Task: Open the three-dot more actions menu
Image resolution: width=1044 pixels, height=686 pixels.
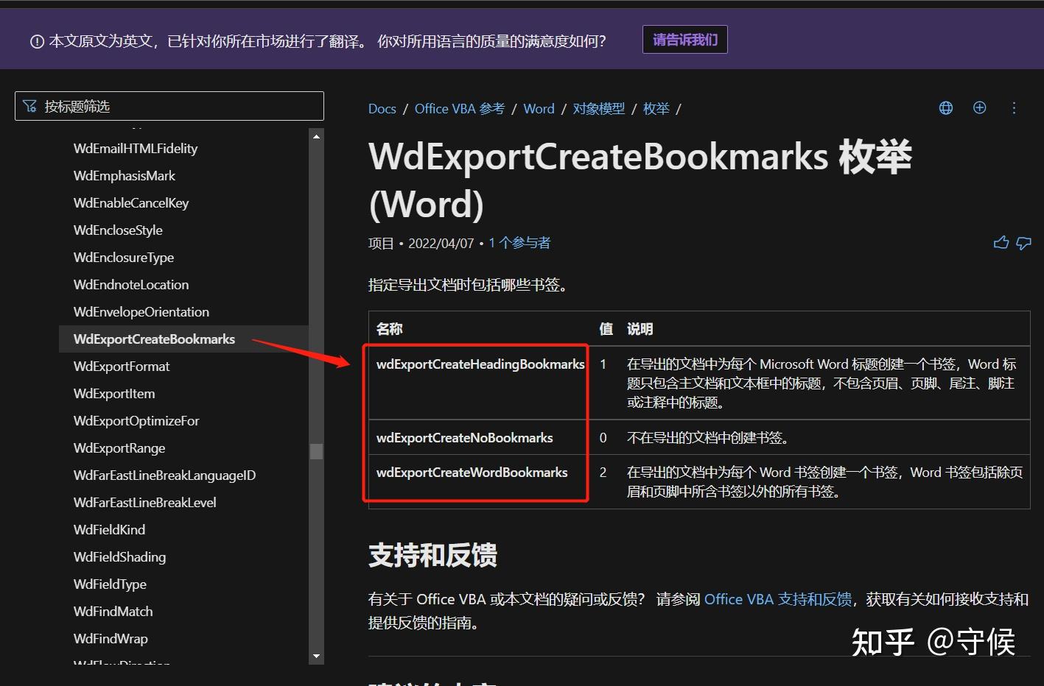Action: point(1014,107)
